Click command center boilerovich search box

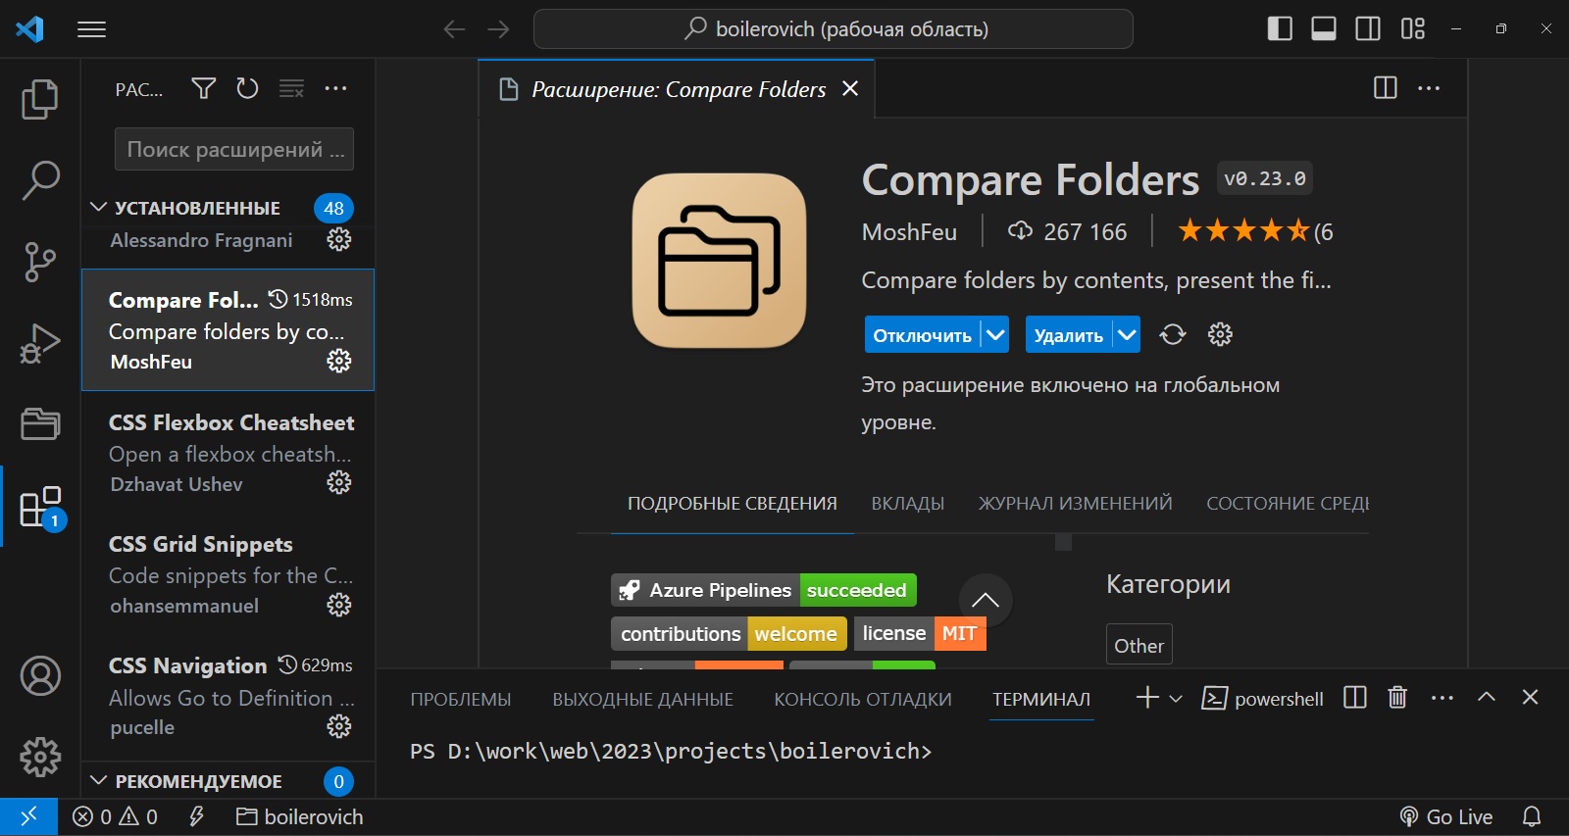(834, 28)
